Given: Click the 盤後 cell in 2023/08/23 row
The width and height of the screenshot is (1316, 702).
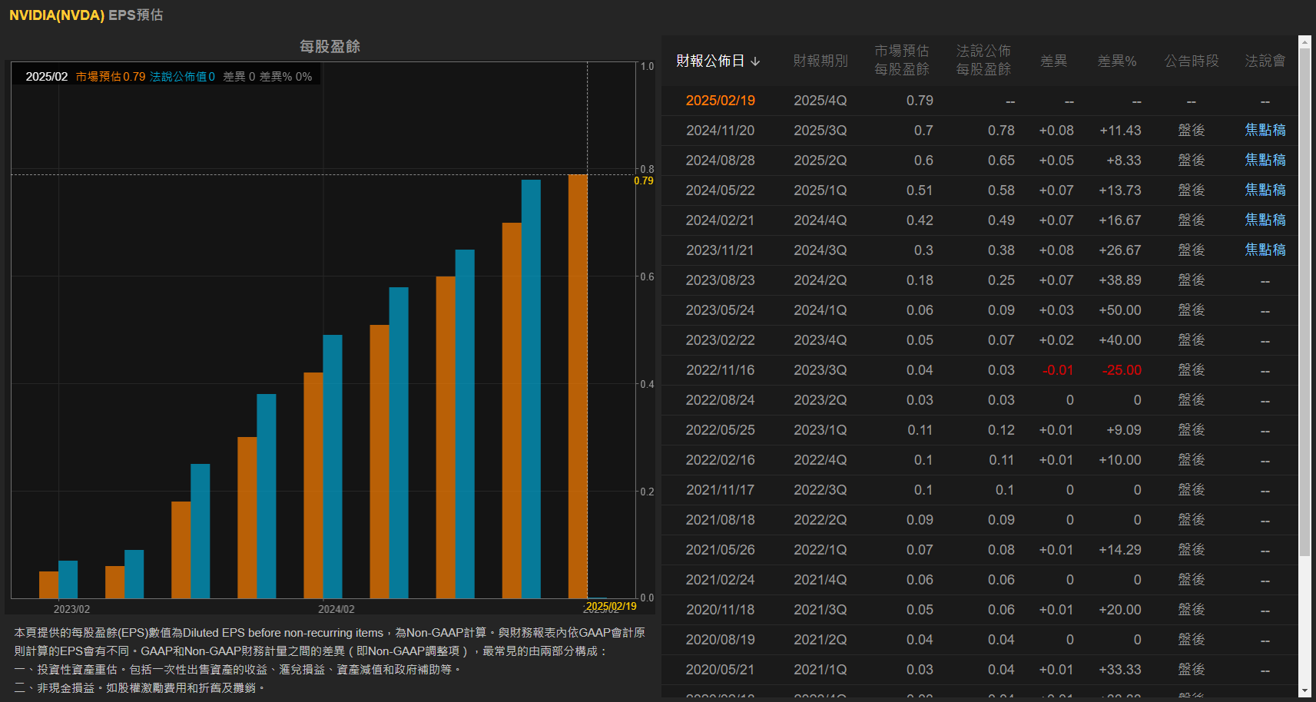Looking at the screenshot, I should pos(1192,280).
